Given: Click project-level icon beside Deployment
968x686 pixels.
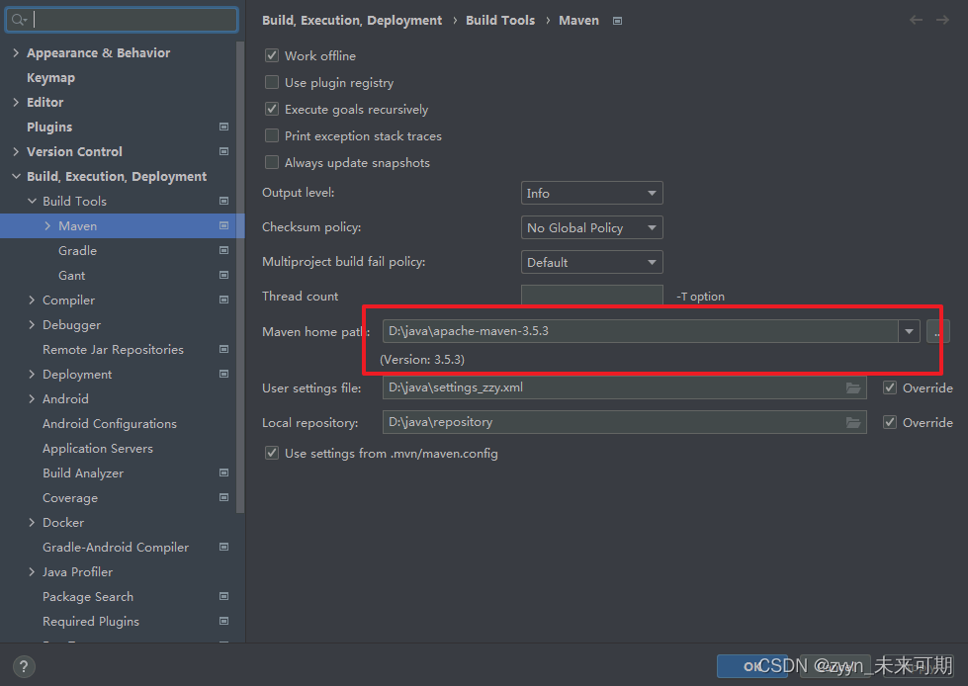Looking at the screenshot, I should pyautogui.click(x=224, y=374).
